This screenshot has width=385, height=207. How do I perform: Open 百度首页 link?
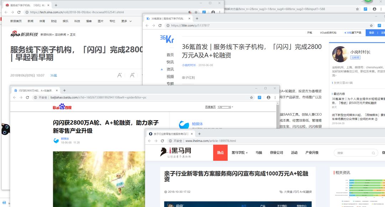tap(210, 107)
